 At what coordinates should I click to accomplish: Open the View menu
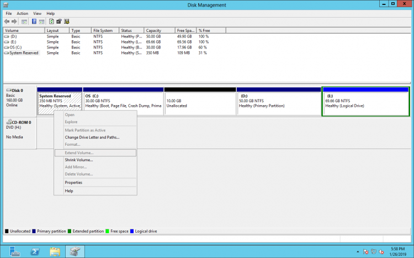37,13
